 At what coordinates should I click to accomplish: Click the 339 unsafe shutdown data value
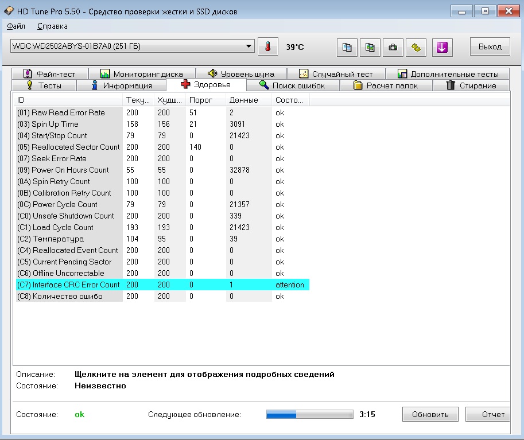[236, 216]
